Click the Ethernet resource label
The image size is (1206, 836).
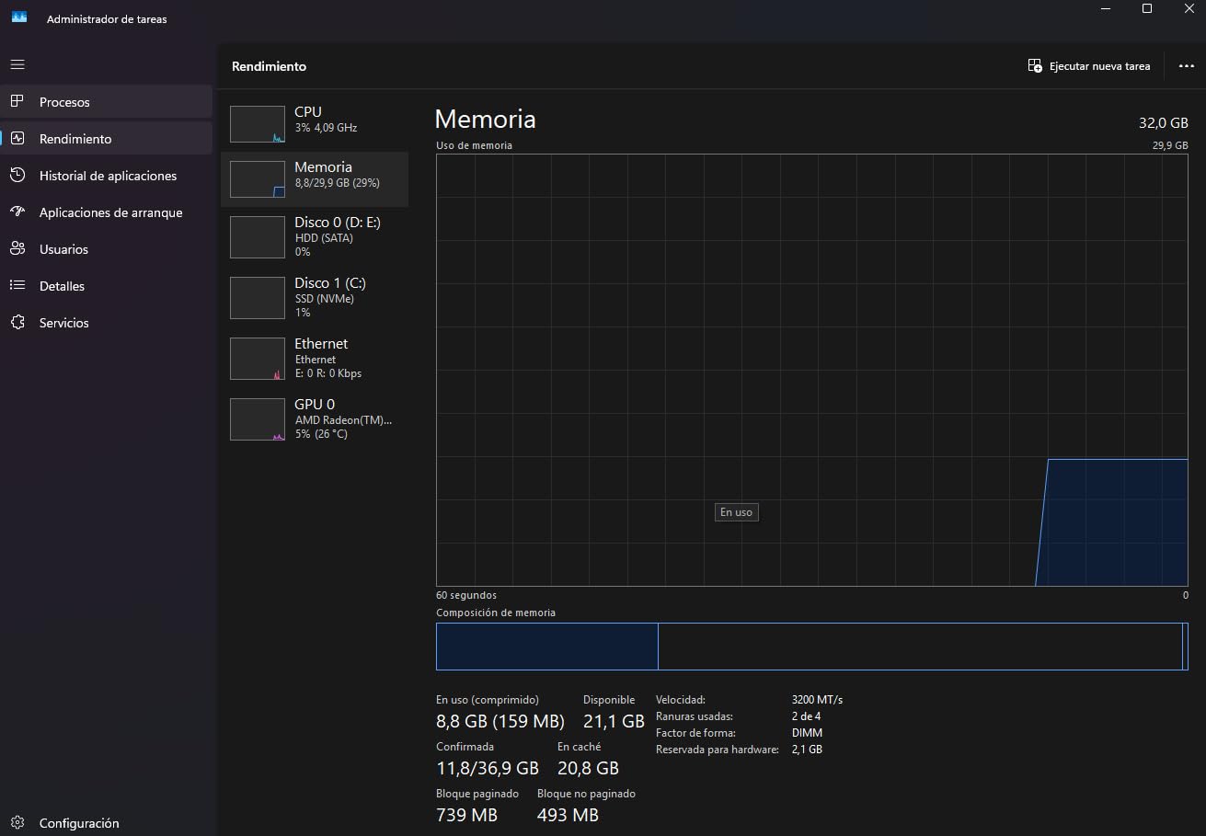pyautogui.click(x=321, y=344)
